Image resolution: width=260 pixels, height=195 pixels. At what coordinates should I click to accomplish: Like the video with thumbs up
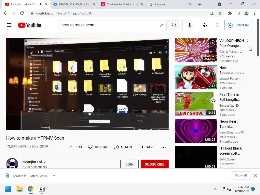(71, 147)
